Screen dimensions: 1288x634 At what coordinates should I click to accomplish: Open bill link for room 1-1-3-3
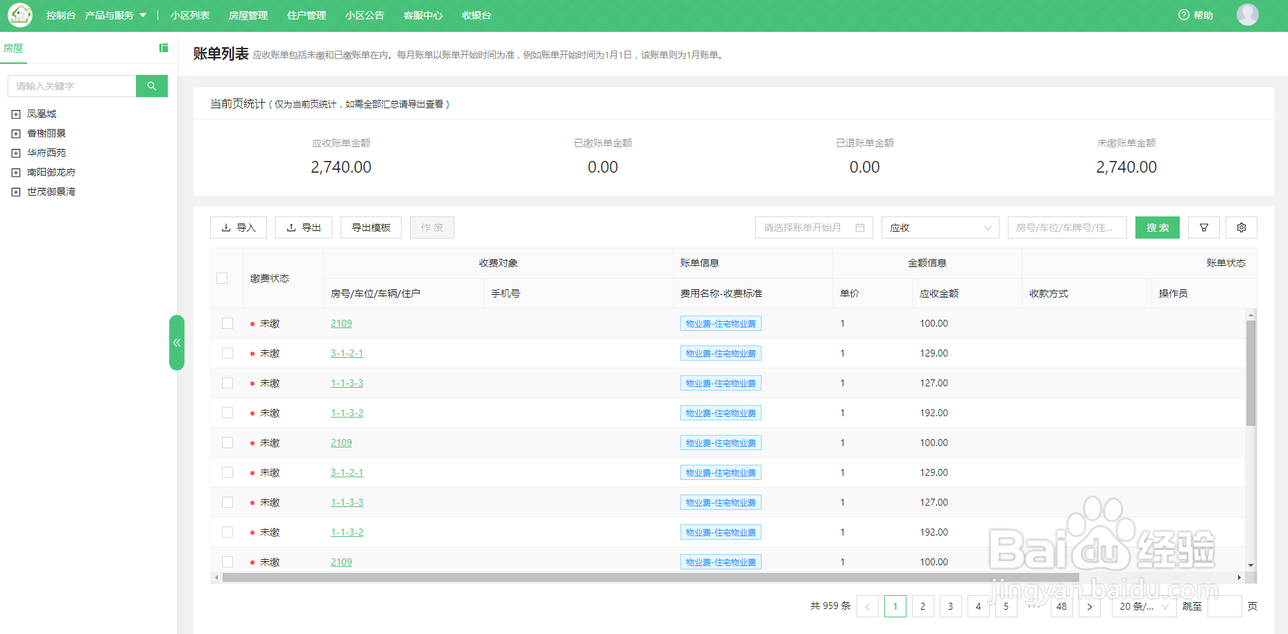coord(347,382)
